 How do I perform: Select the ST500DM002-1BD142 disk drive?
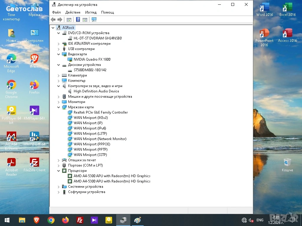tap(90, 70)
